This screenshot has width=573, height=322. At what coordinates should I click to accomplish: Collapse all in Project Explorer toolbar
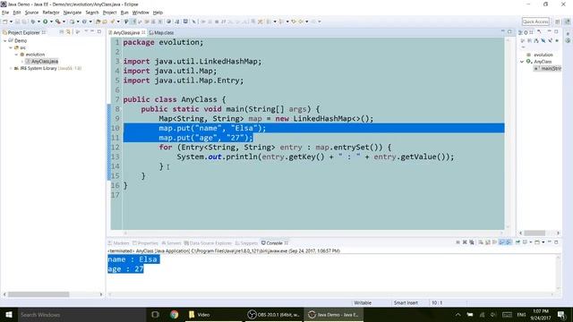coord(61,32)
